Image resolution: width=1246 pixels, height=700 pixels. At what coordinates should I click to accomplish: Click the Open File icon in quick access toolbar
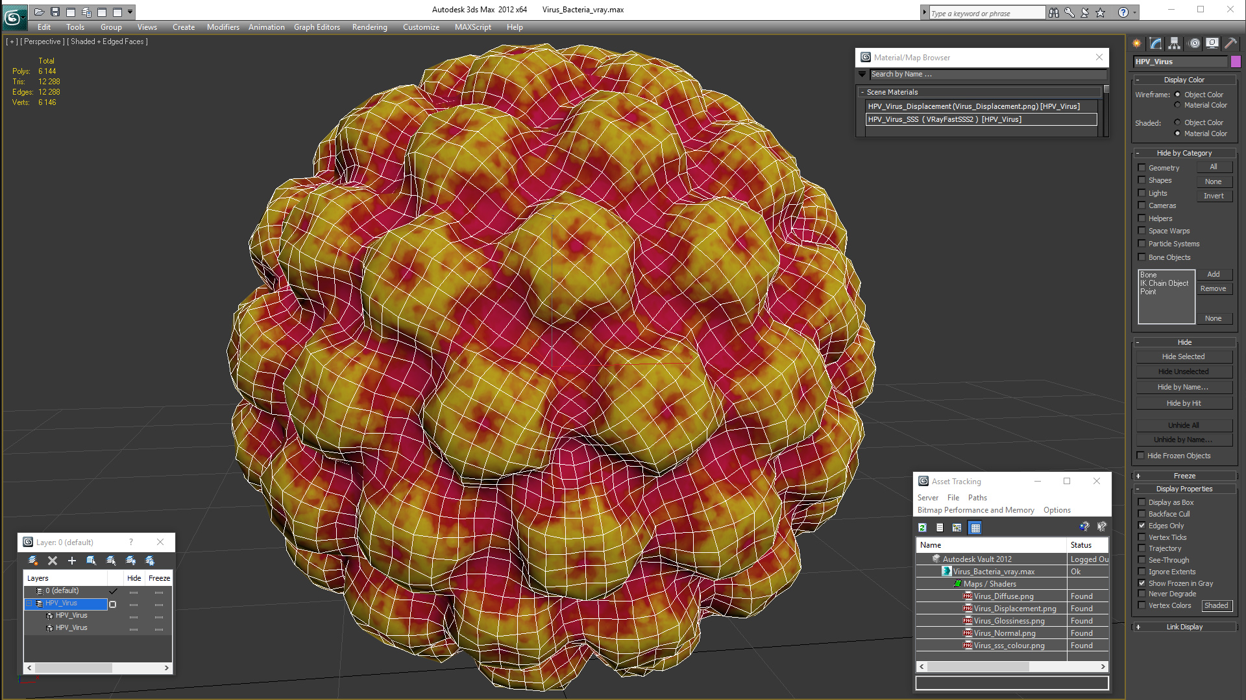(39, 12)
